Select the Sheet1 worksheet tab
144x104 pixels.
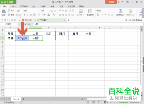tap(16, 99)
